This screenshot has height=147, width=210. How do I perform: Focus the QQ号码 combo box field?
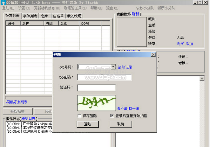point(95,67)
